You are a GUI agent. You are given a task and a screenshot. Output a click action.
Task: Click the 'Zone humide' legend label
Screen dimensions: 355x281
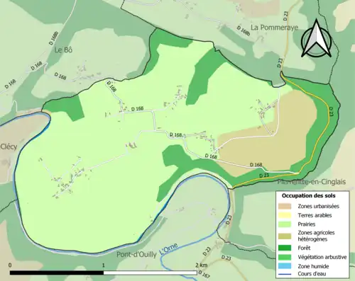(313, 266)
